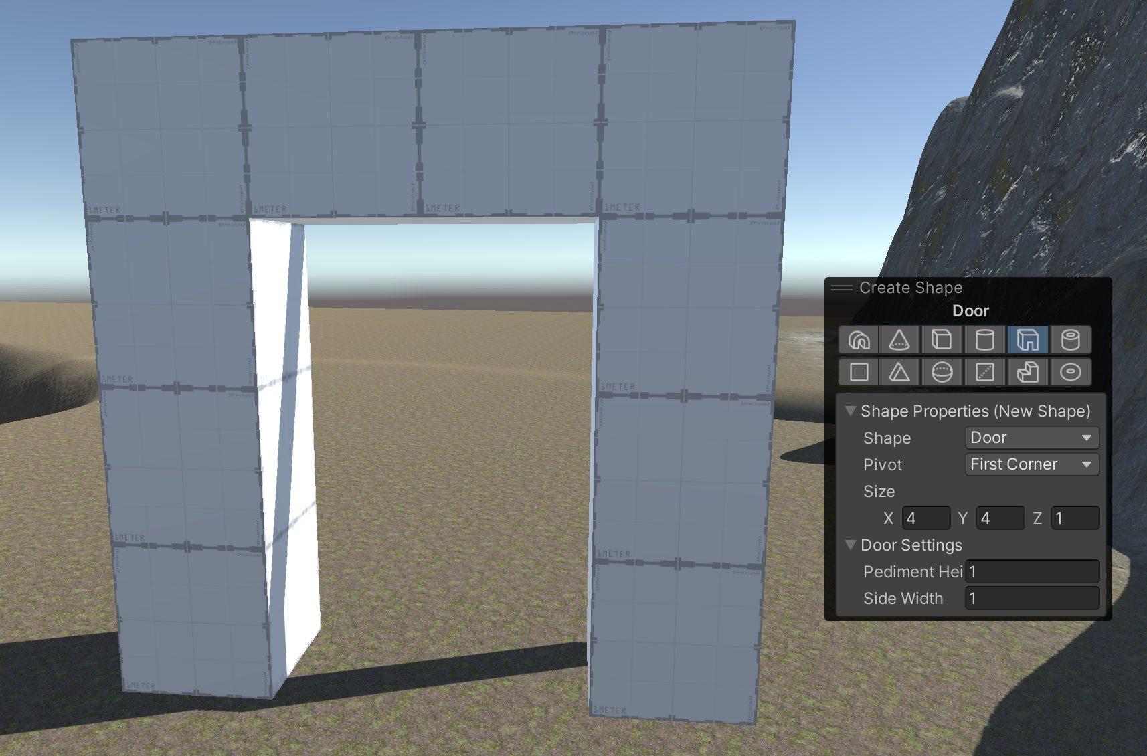Select the Stairs shape icon

click(1027, 372)
